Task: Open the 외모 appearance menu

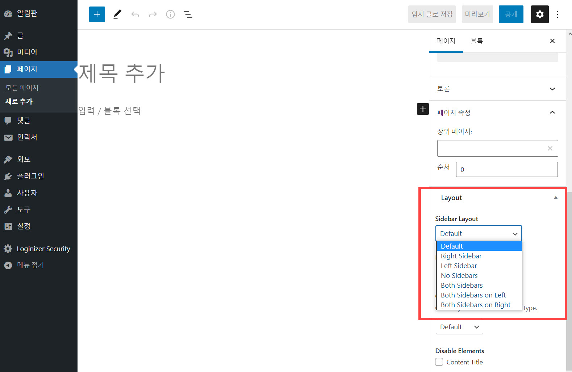Action: 39,159
